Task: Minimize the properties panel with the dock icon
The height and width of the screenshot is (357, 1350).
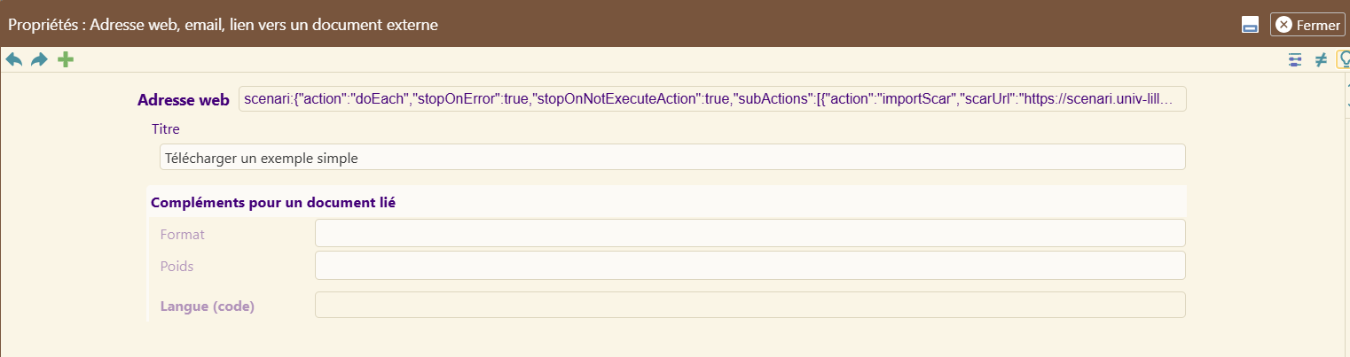Action: point(1250,25)
